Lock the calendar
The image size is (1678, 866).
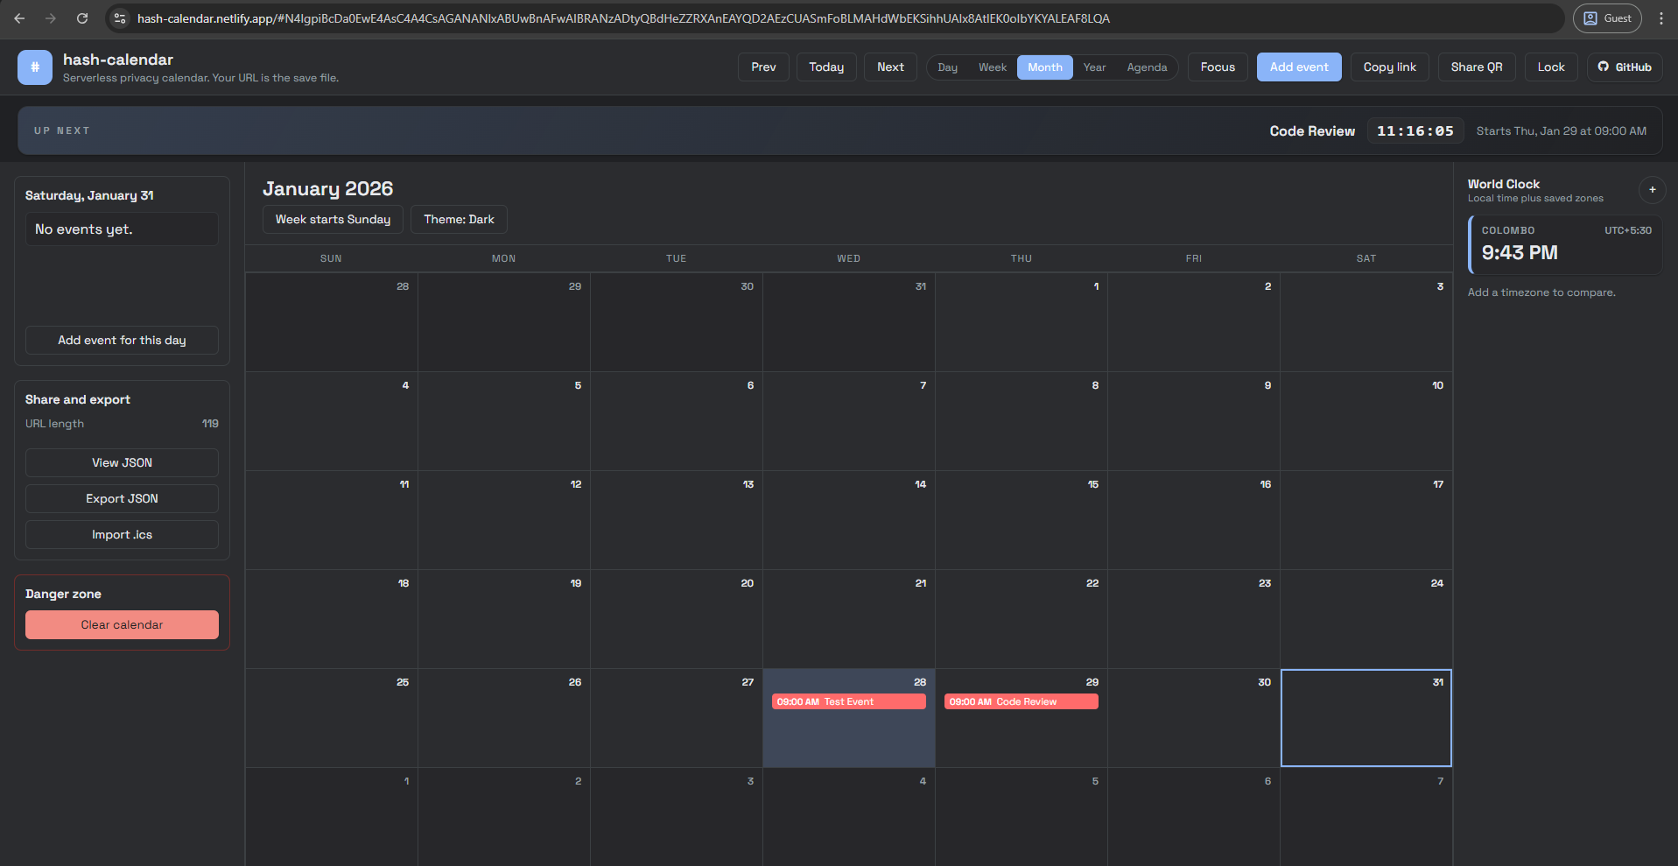click(1550, 67)
